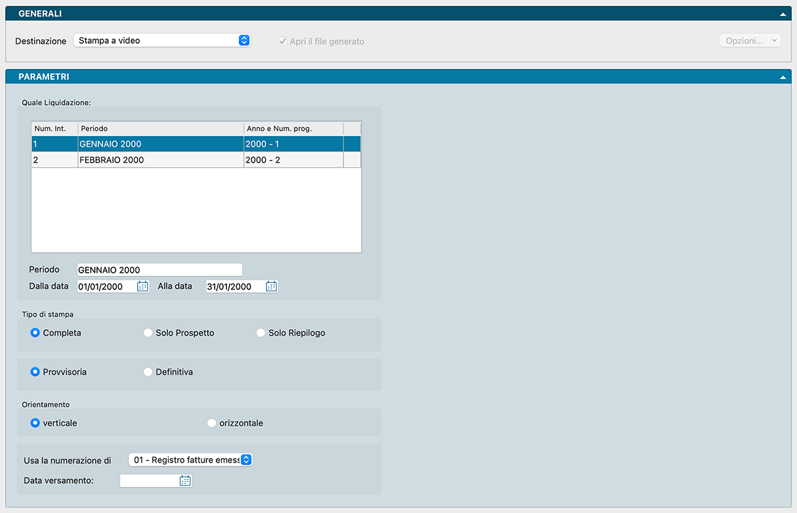The height and width of the screenshot is (513, 797).
Task: Toggle Apri il file generato checkbox
Action: pyautogui.click(x=283, y=41)
